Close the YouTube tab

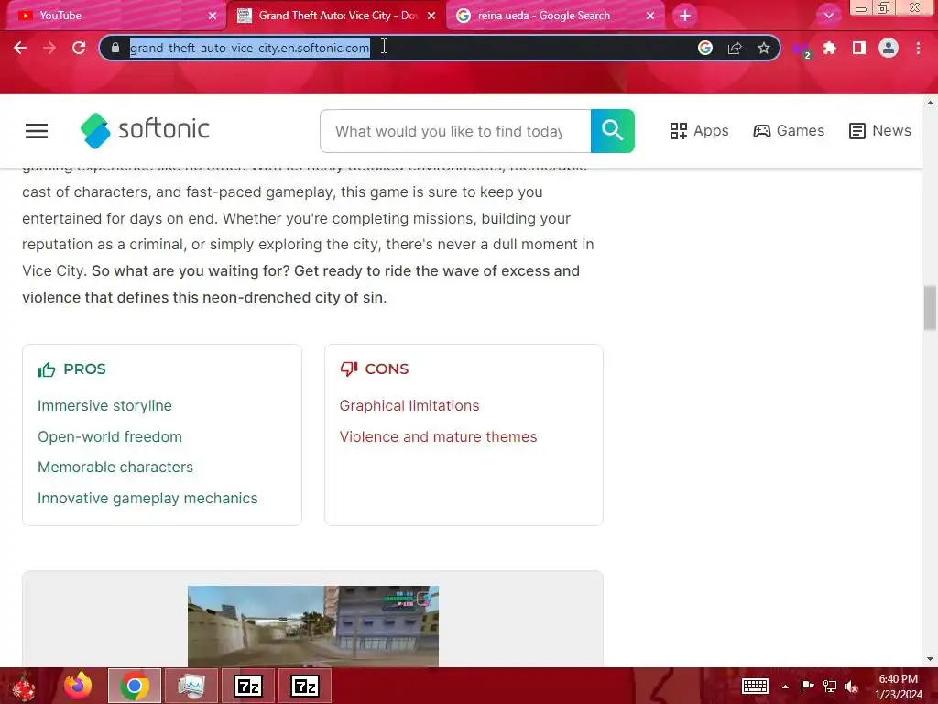tap(213, 16)
